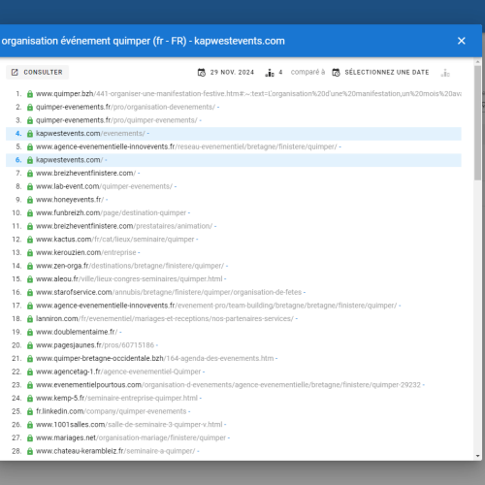Open www.pagesjaunes.fr/pros/60715186 link
This screenshot has width=485, height=485.
coord(95,345)
